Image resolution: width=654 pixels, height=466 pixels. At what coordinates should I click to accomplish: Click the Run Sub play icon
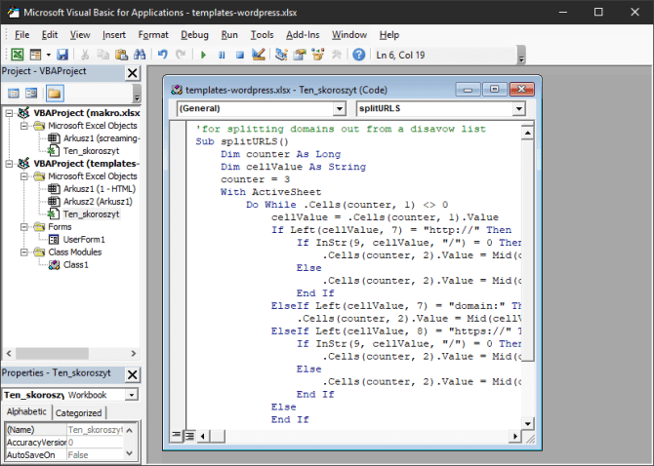pyautogui.click(x=203, y=55)
